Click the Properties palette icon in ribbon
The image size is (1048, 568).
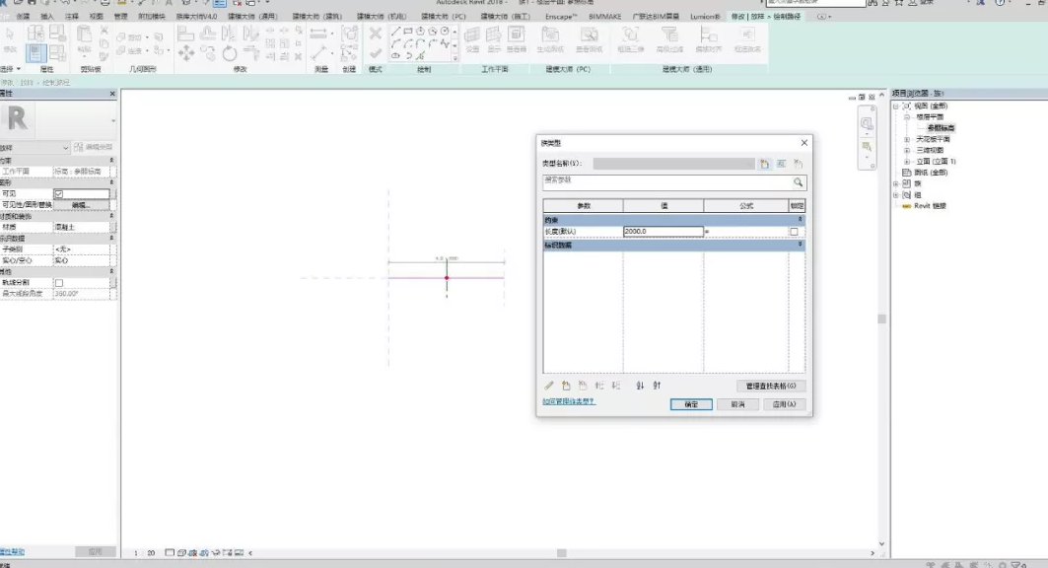[36, 53]
